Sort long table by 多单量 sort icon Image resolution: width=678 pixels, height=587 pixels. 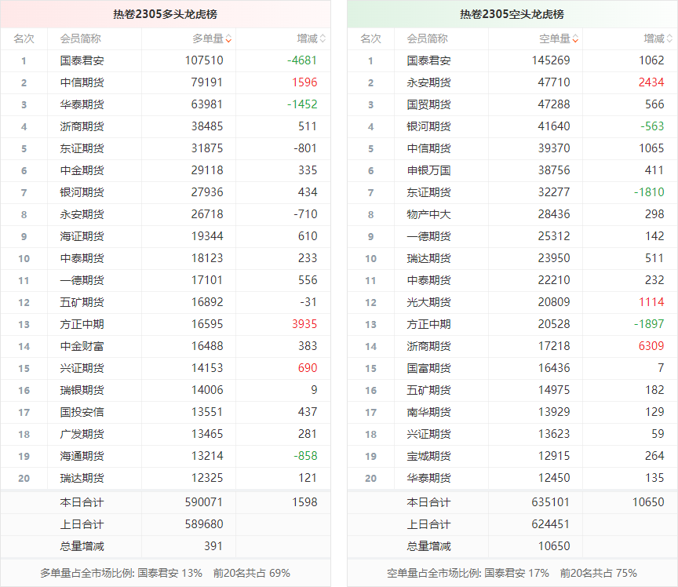[x=228, y=38]
